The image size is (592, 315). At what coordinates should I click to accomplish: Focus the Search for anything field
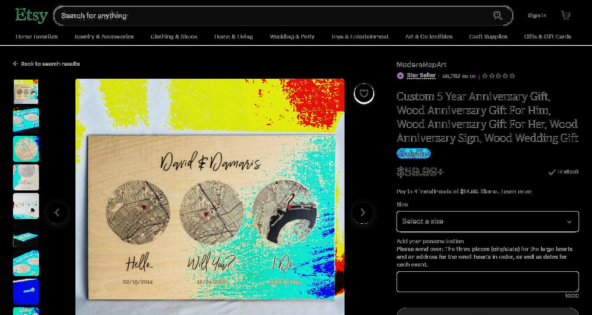pyautogui.click(x=273, y=16)
